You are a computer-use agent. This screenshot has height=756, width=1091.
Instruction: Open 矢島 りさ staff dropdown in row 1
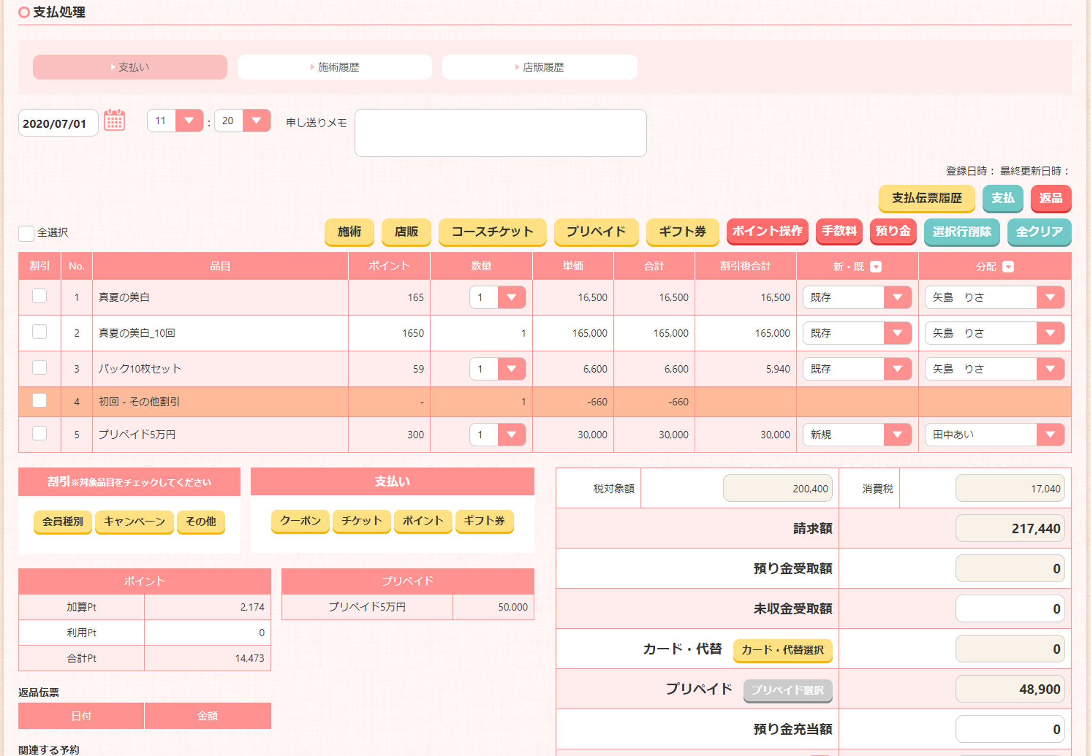pyautogui.click(x=994, y=297)
